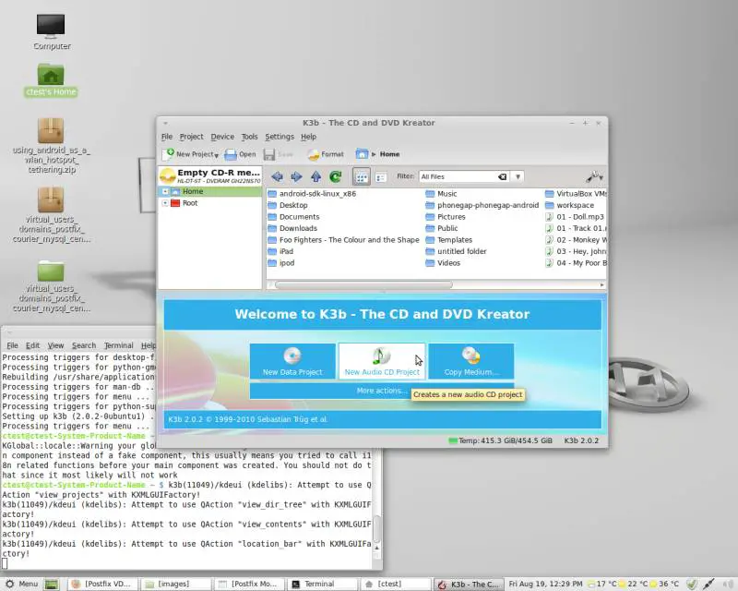
Task: Open the Edit menu in Terminal window
Action: click(x=32, y=345)
